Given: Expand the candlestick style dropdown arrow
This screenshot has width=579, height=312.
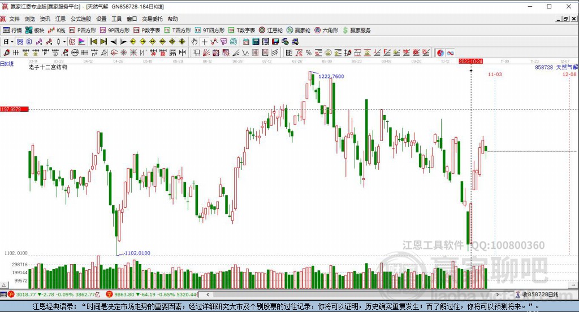Looking at the screenshot, I should point(64,42).
